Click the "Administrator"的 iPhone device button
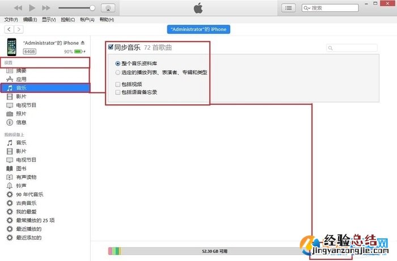Image resolution: width=397 pixels, height=261 pixels. [x=198, y=29]
